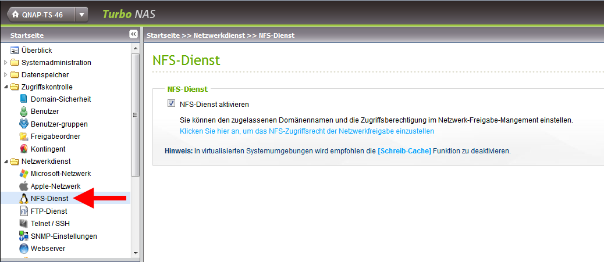
Task: Select the Benutzer user icon
Action: click(x=24, y=112)
